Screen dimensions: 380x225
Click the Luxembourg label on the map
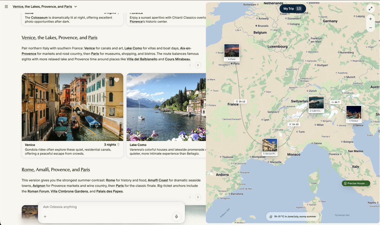point(278,47)
